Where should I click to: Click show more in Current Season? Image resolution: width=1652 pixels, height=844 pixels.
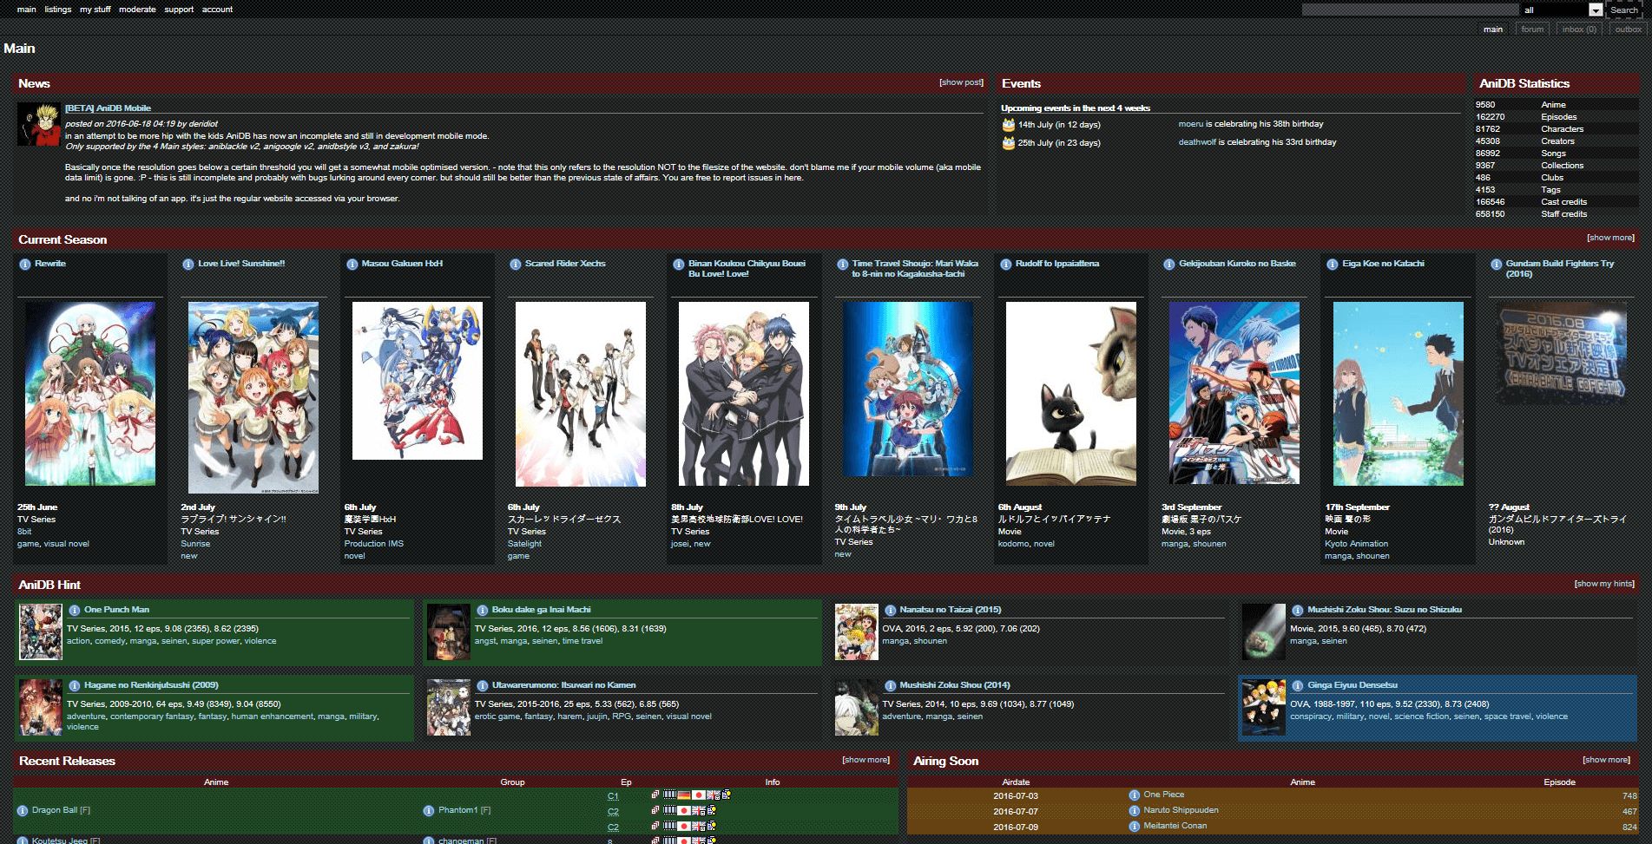tap(1610, 238)
